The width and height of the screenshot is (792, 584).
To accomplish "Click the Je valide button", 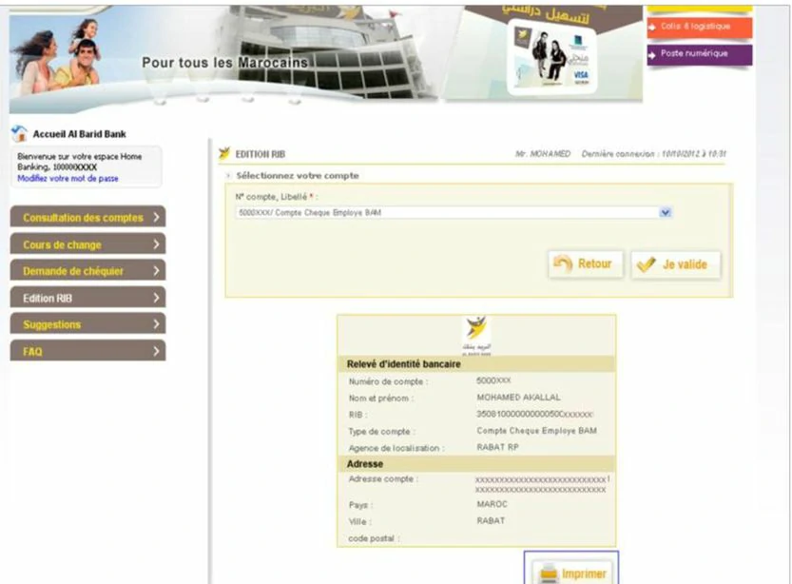I will (x=676, y=264).
